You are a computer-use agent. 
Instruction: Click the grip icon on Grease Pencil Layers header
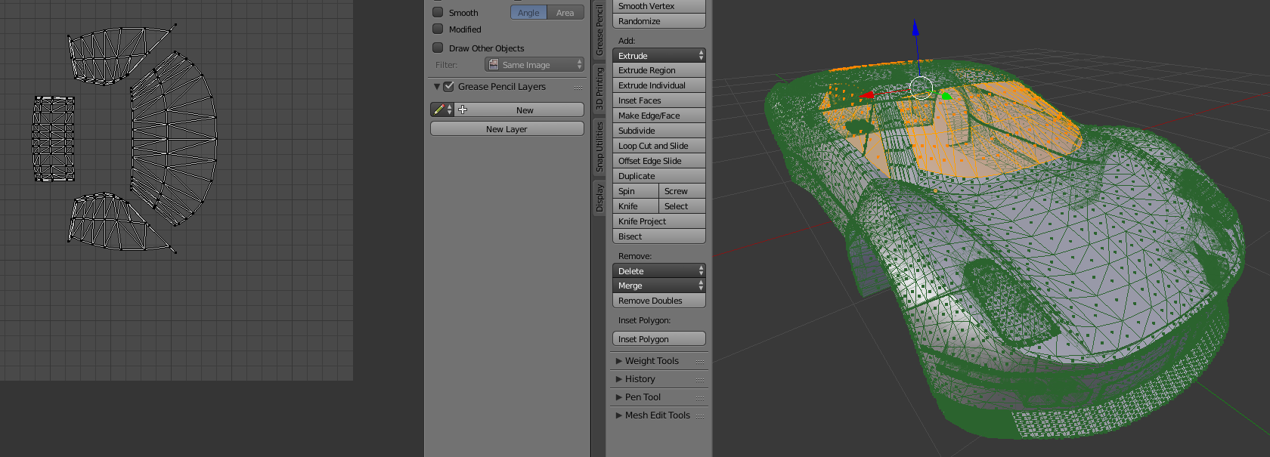click(x=578, y=88)
